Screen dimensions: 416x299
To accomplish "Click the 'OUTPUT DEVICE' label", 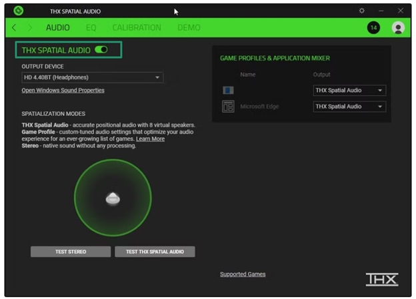I will click(x=43, y=67).
